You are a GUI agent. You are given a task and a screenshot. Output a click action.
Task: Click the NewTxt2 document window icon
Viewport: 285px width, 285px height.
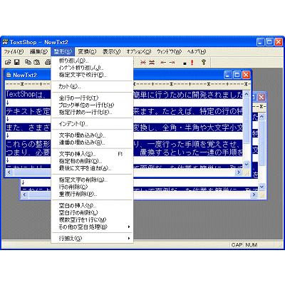[x=9, y=75]
